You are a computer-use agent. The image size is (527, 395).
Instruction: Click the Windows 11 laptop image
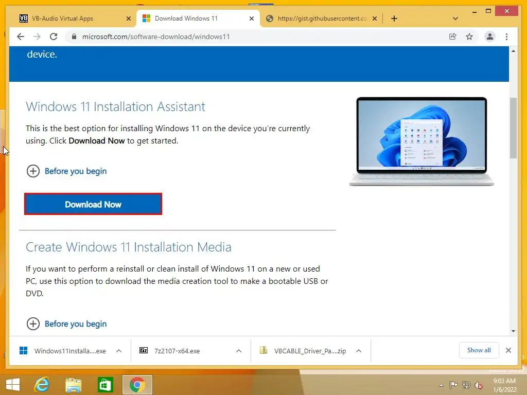tap(421, 141)
